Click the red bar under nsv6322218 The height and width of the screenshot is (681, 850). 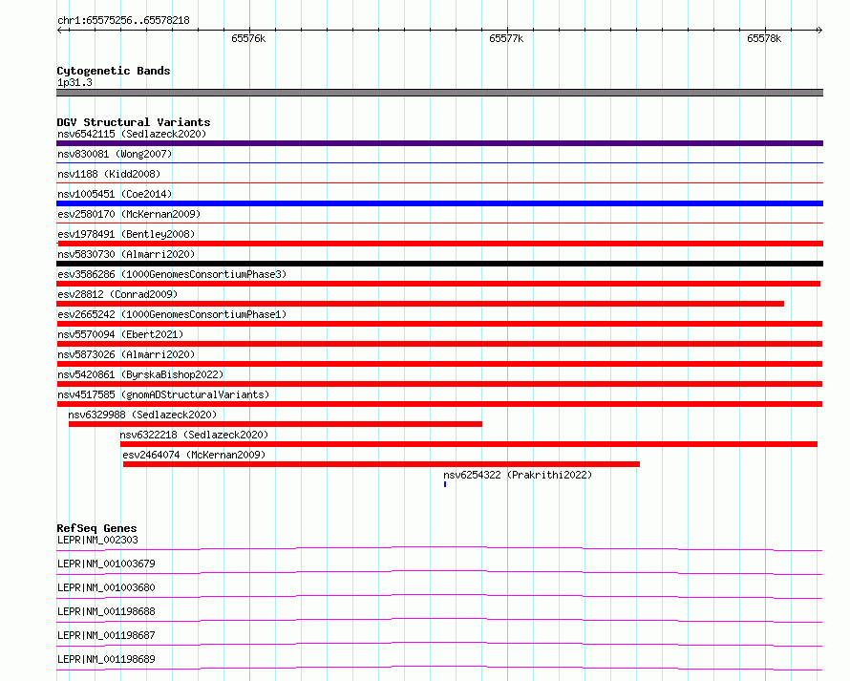click(x=469, y=444)
